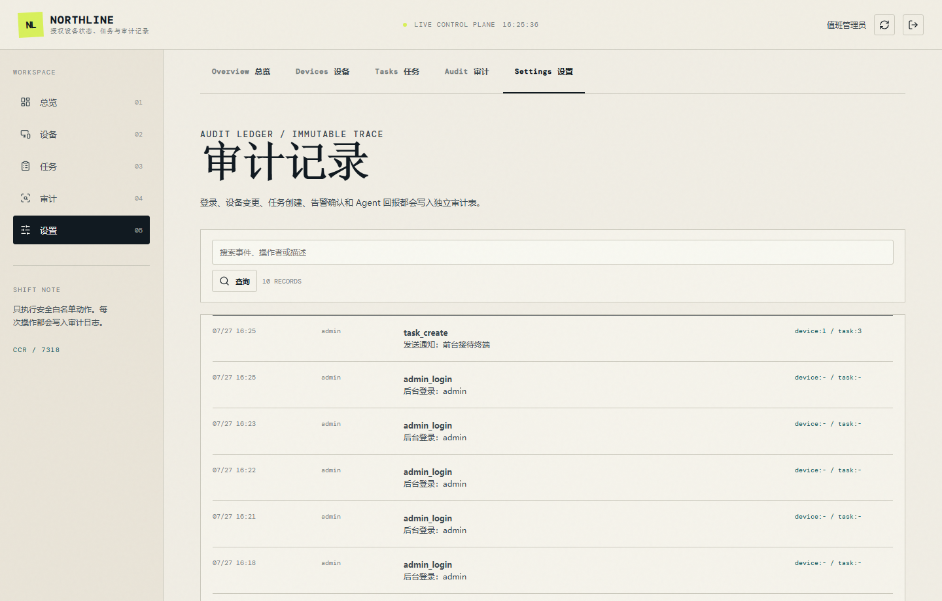Click the 07/27 16:21 timestamp

click(234, 517)
